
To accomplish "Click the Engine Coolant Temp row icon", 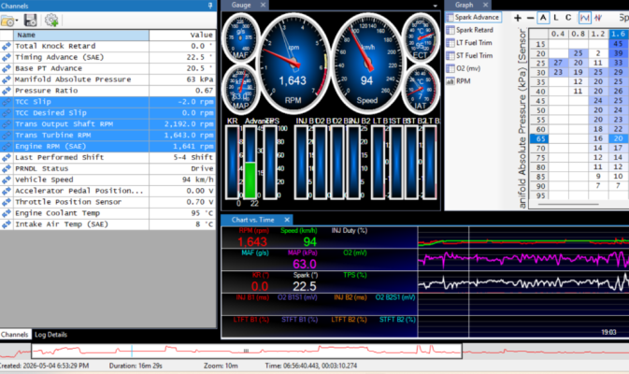I will pos(7,213).
